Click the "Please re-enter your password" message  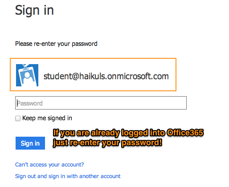(56, 44)
